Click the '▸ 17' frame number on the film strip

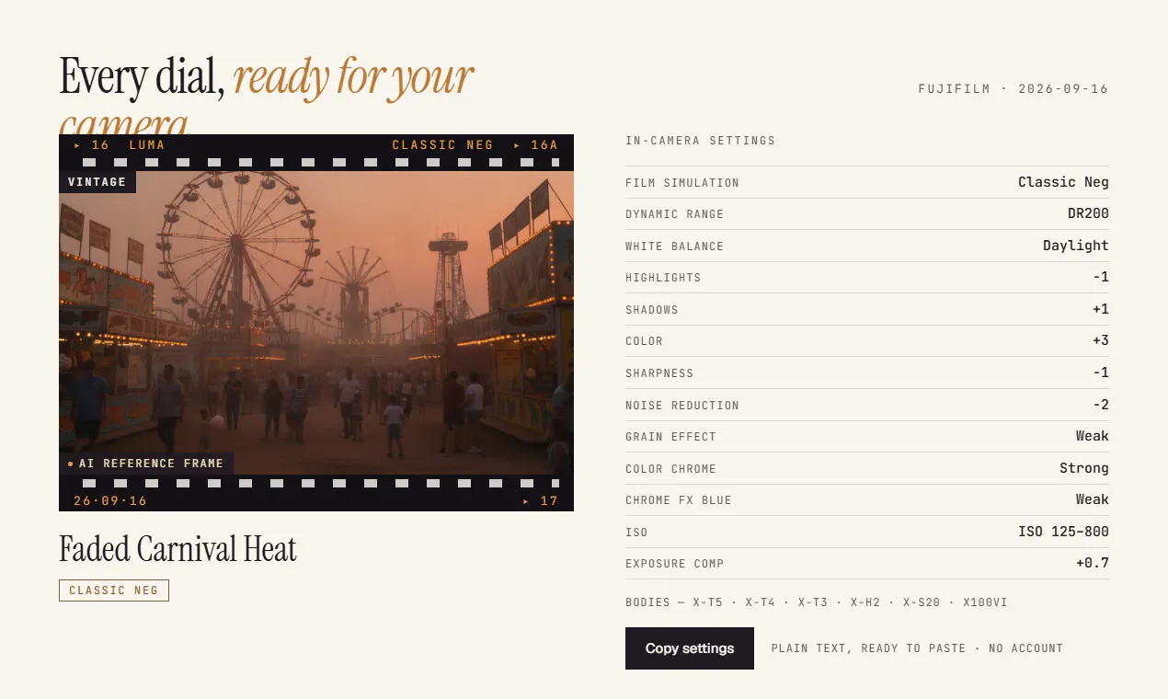541,501
